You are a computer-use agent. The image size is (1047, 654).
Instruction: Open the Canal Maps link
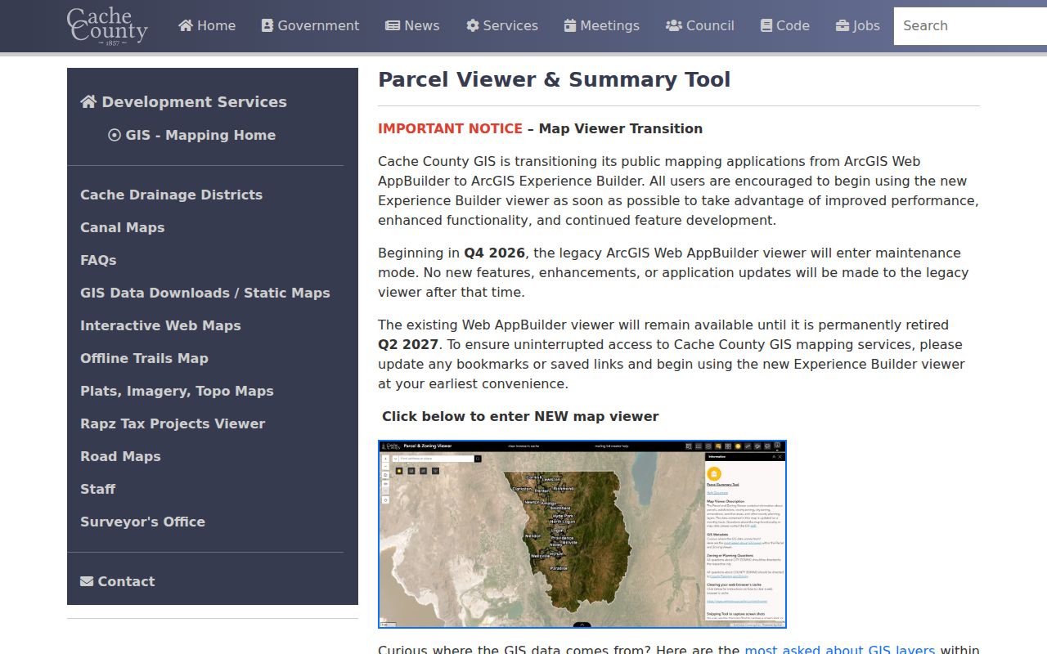click(x=122, y=227)
